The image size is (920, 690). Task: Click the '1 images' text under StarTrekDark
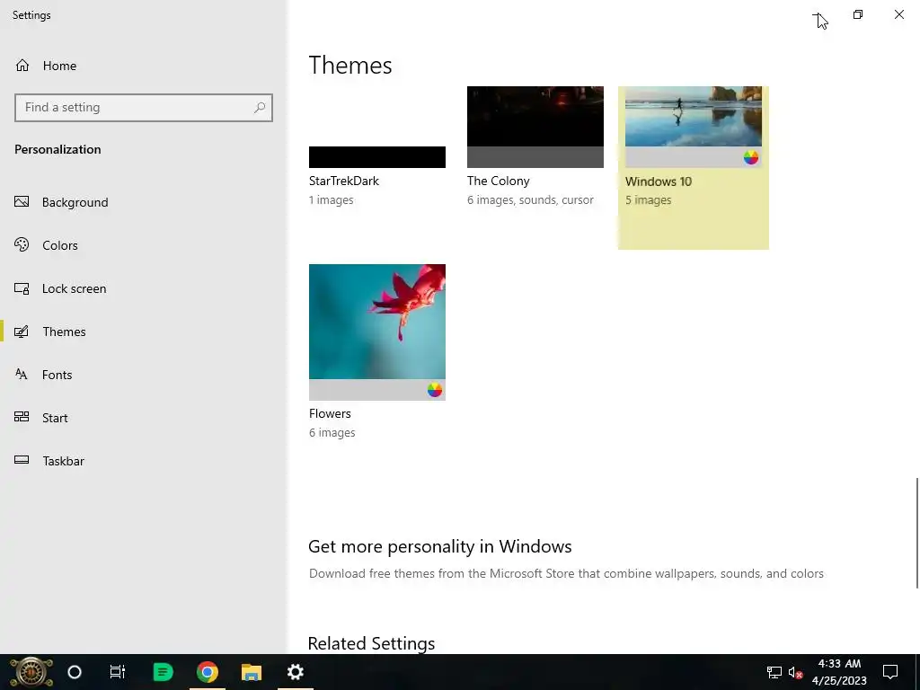pos(331,200)
